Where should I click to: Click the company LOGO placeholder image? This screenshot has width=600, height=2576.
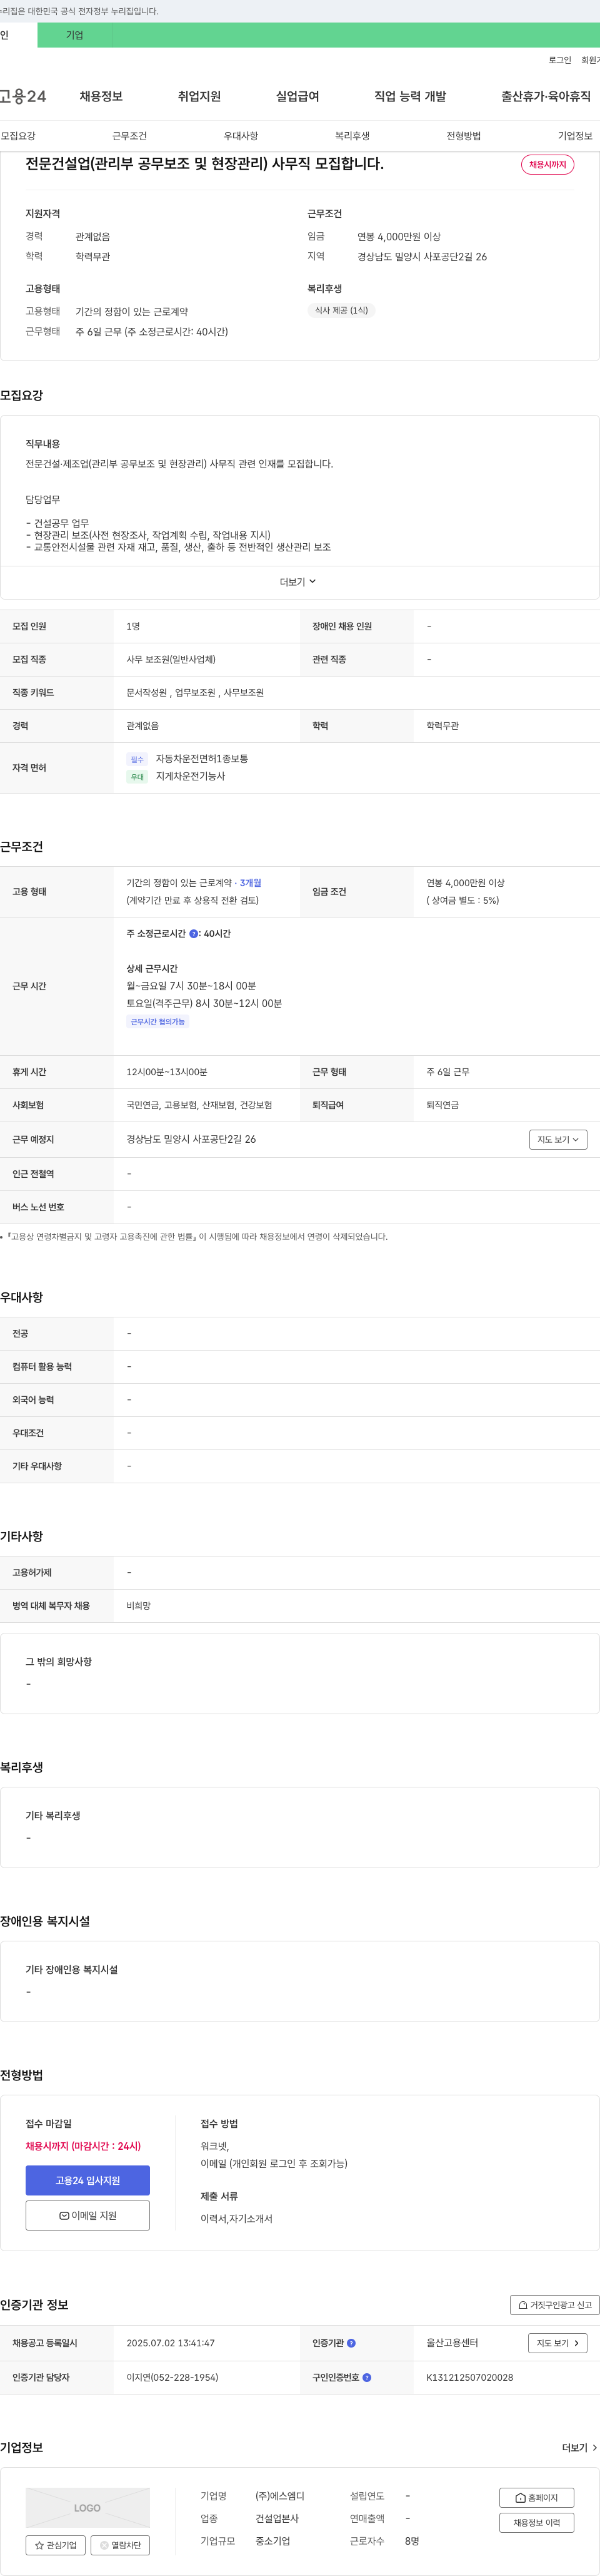[x=88, y=2507]
